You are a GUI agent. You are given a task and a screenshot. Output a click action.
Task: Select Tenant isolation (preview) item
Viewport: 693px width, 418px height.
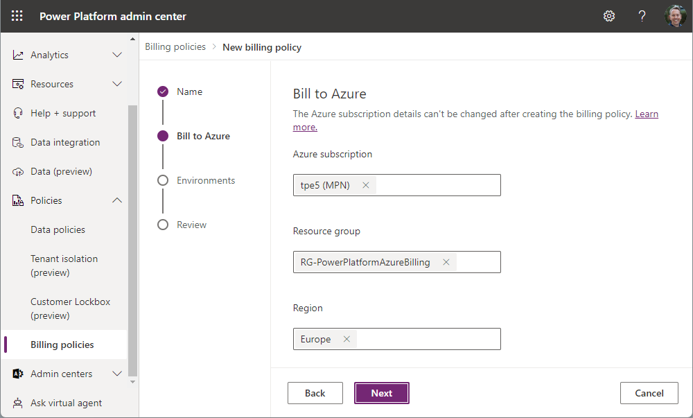pyautogui.click(x=64, y=265)
